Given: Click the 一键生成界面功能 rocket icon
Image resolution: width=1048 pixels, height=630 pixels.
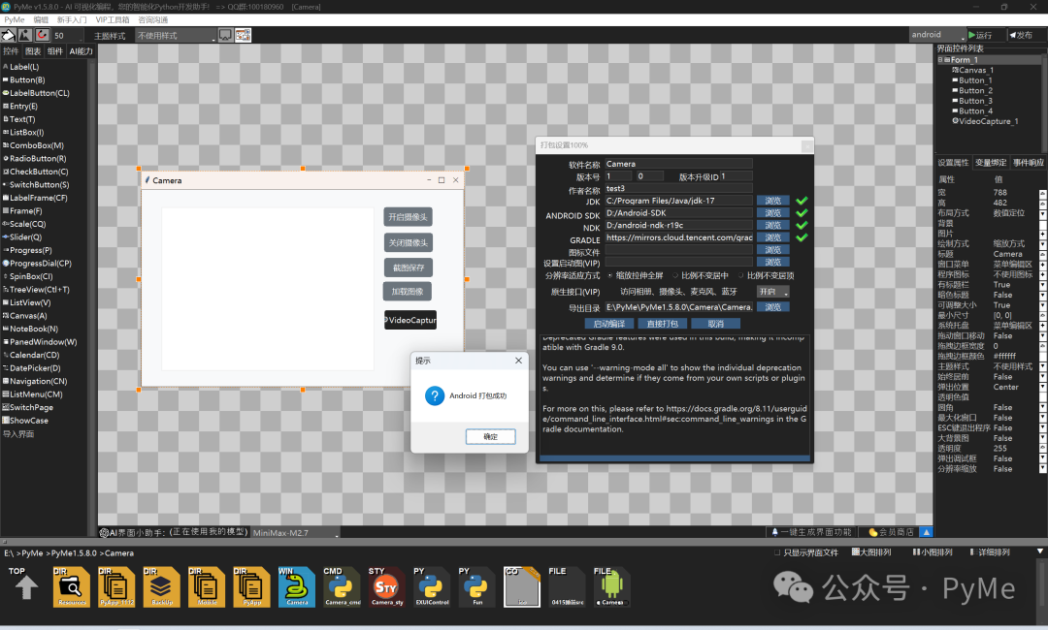Looking at the screenshot, I should tap(774, 532).
